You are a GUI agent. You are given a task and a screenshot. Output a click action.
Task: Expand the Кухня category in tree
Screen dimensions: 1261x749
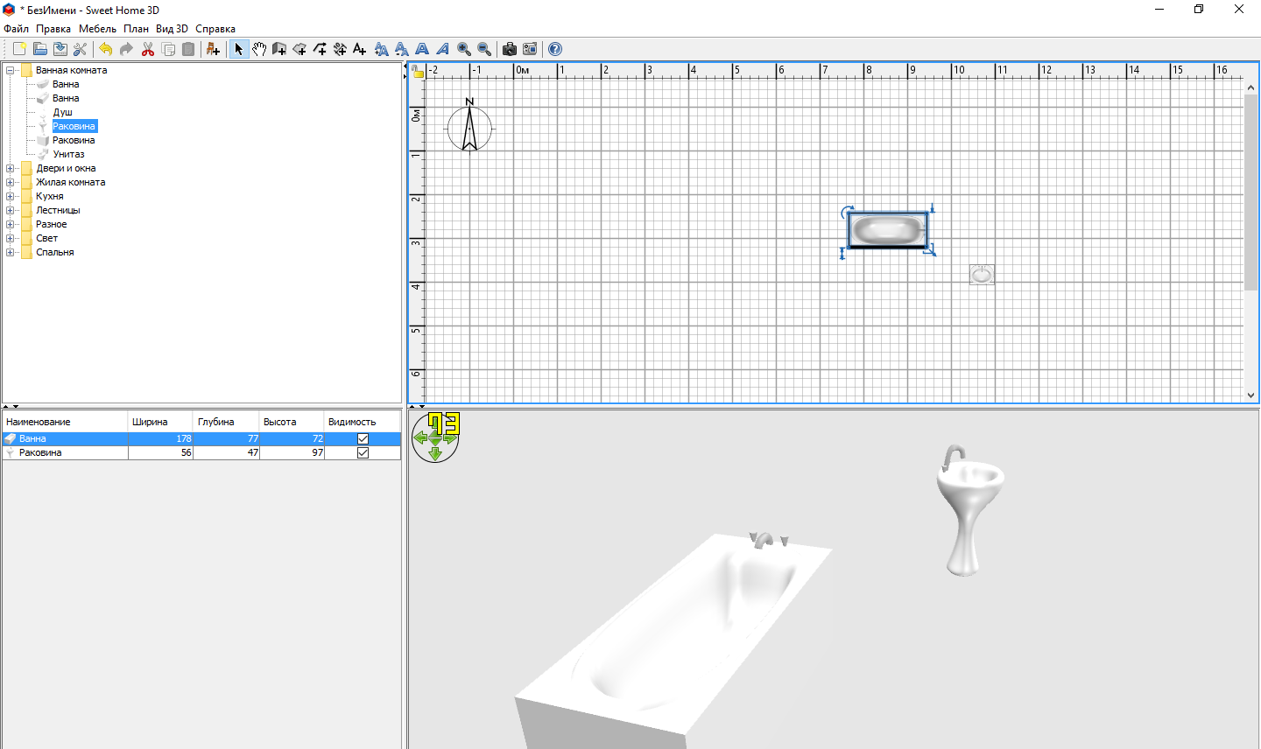[x=11, y=196]
